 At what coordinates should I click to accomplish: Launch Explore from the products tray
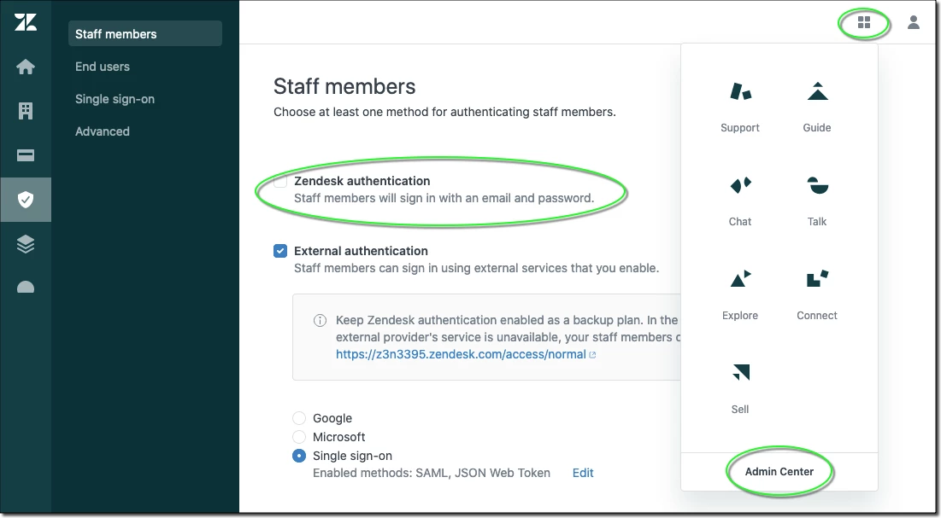tap(740, 295)
